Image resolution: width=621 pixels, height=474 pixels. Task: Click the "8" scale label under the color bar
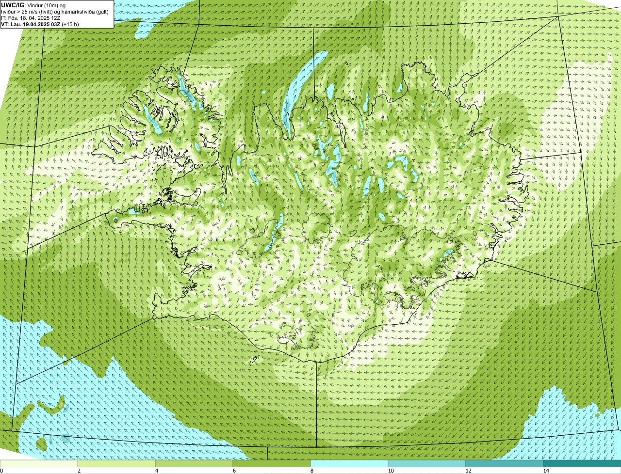311,471
